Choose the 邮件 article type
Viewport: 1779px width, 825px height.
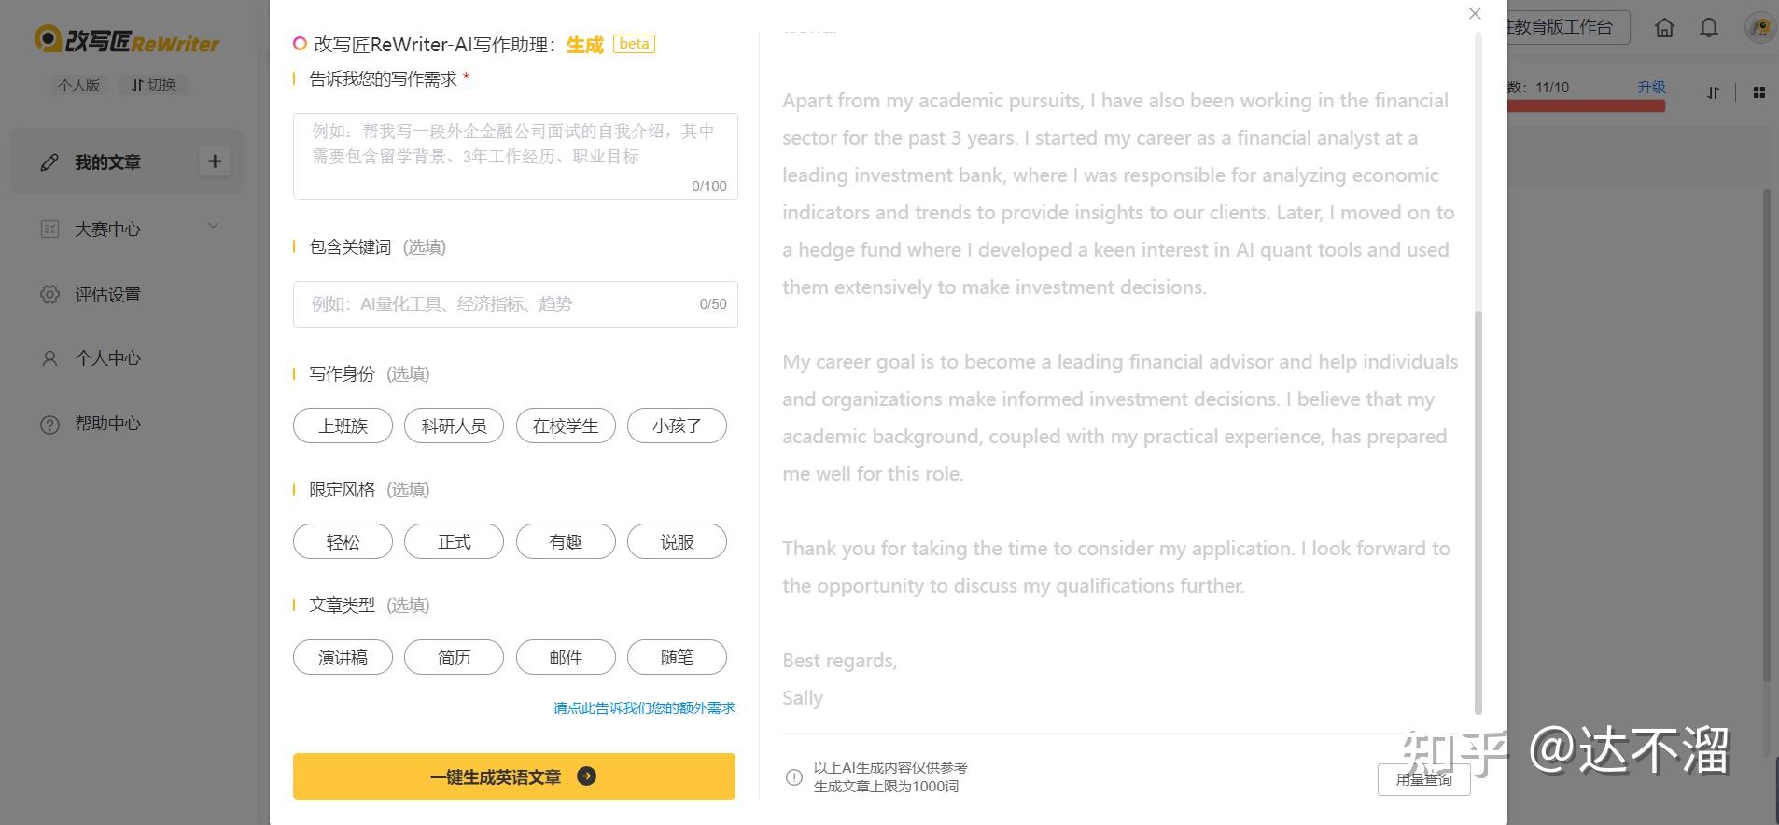pos(565,658)
